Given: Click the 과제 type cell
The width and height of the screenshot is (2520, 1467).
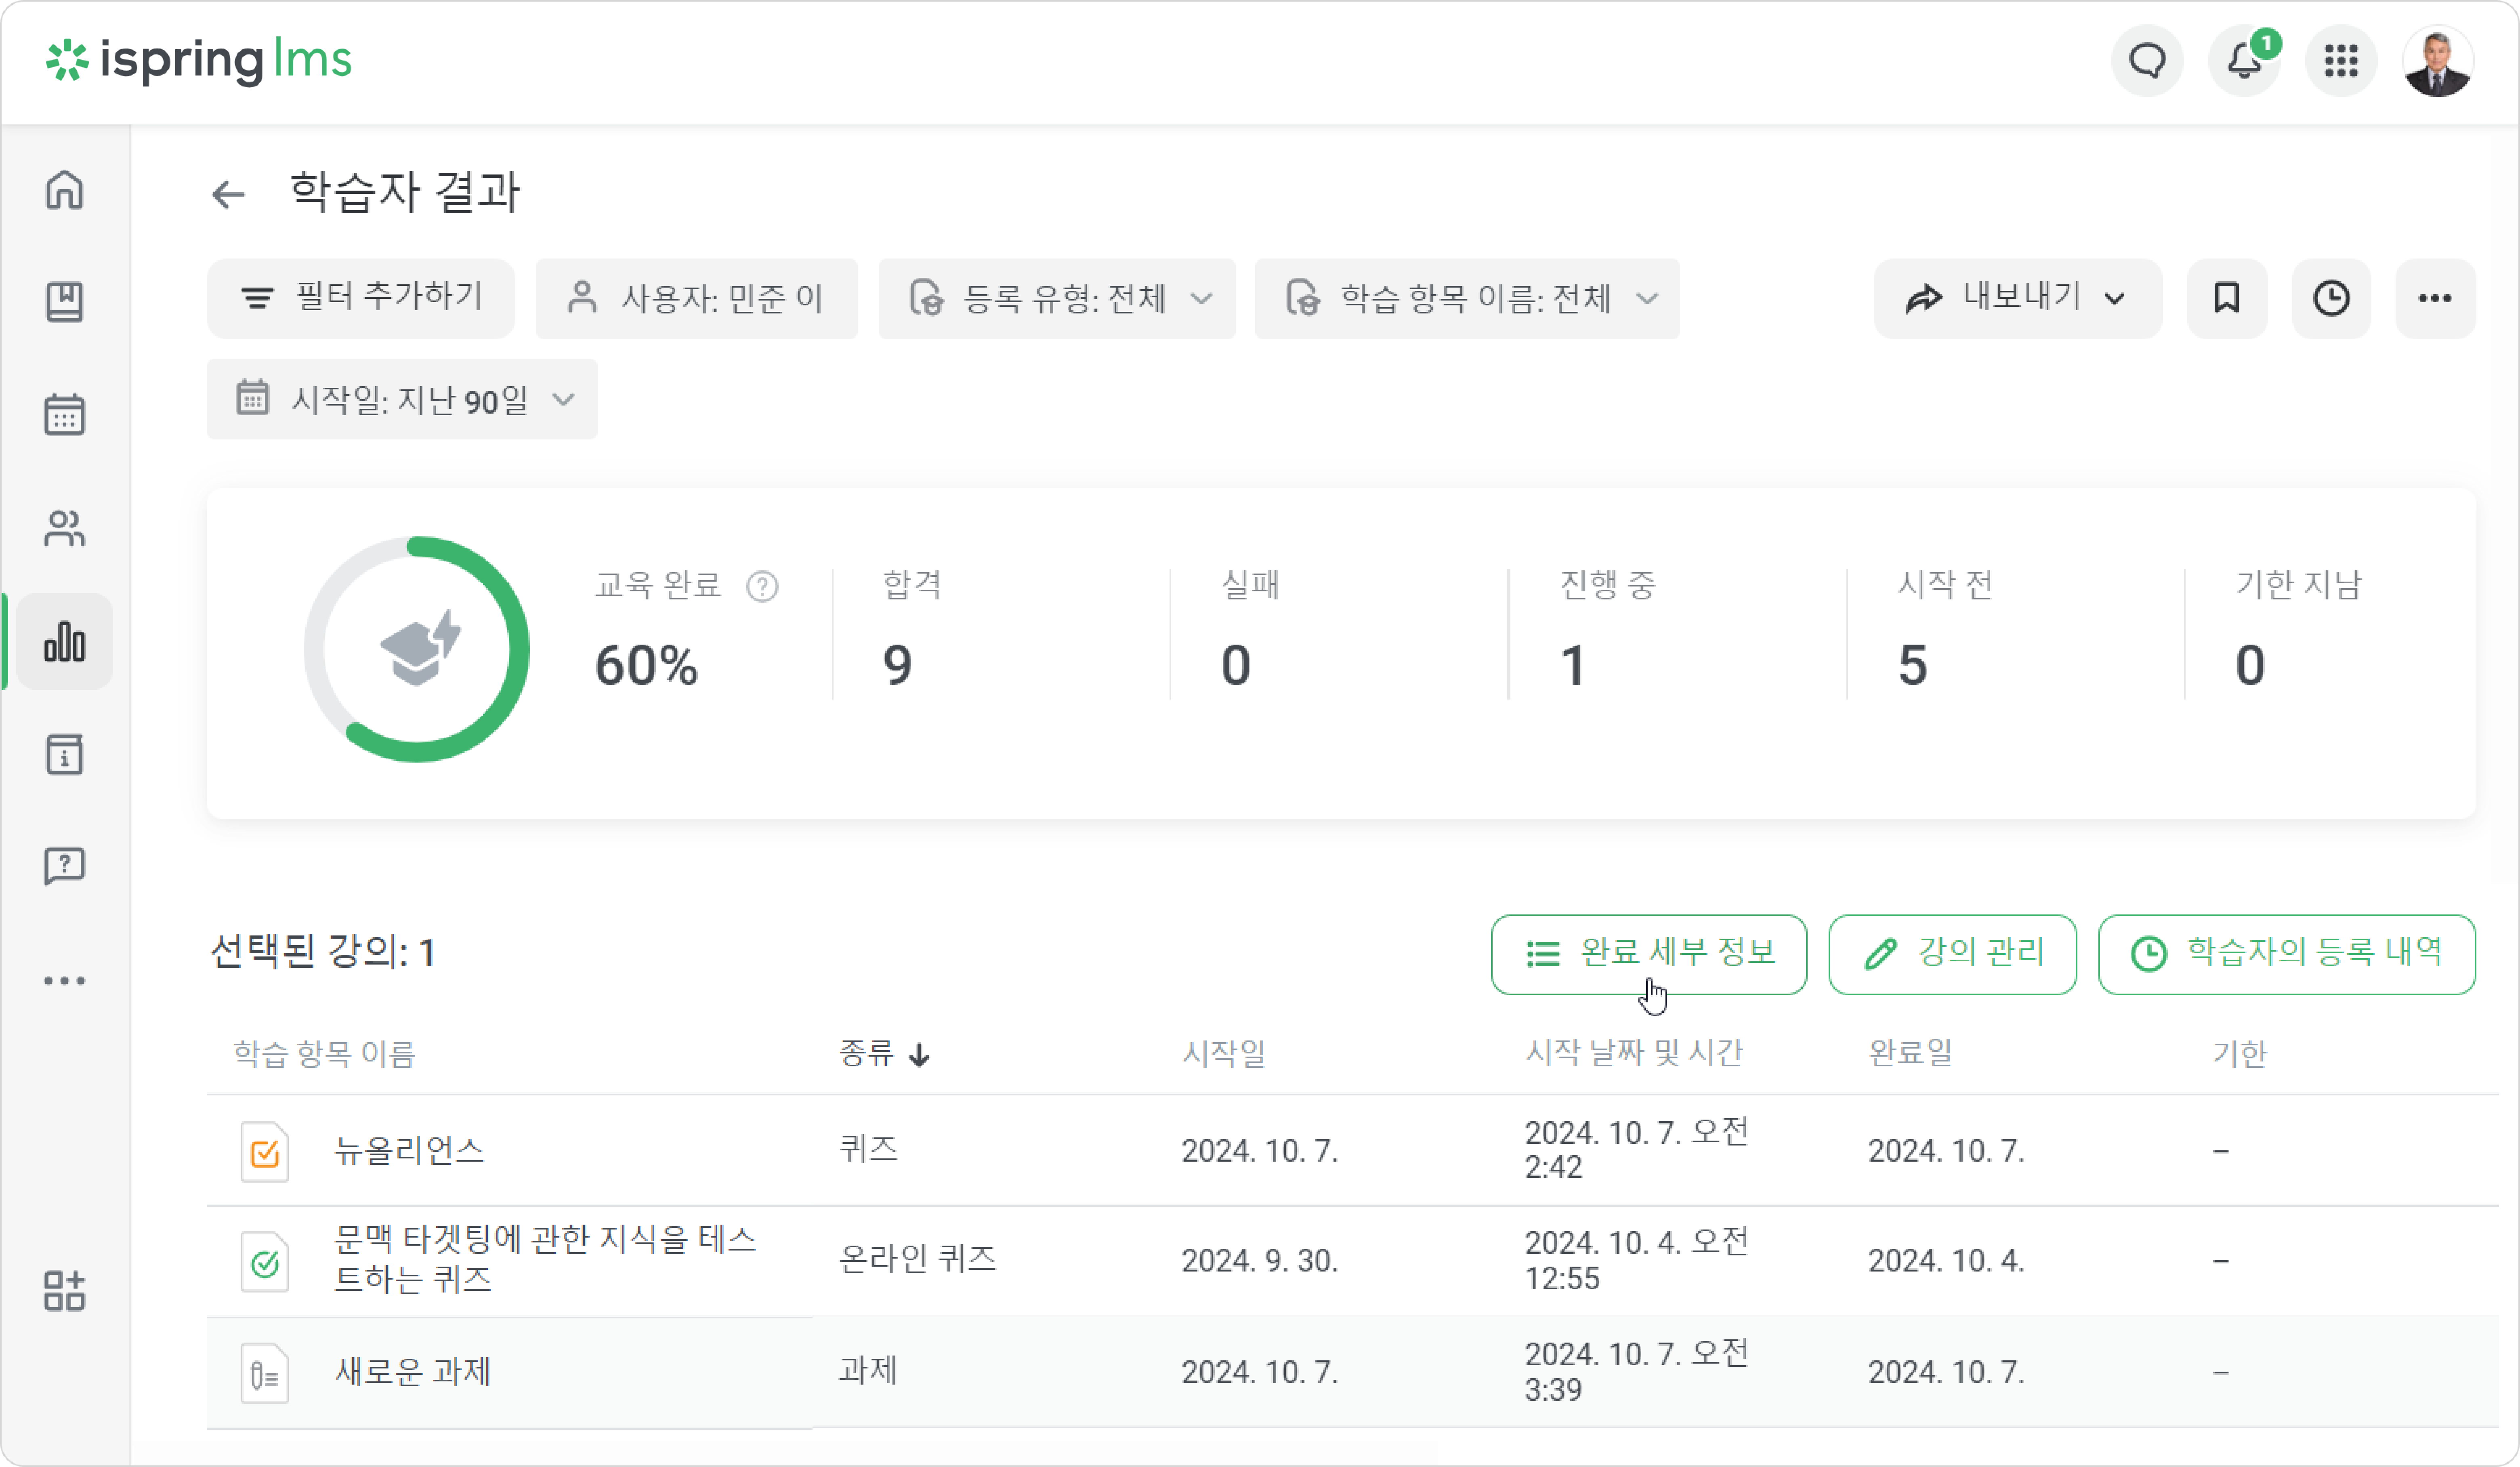Looking at the screenshot, I should [868, 1370].
